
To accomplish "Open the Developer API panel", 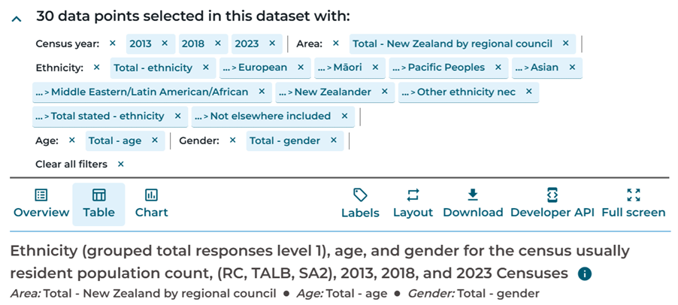I will tap(552, 204).
